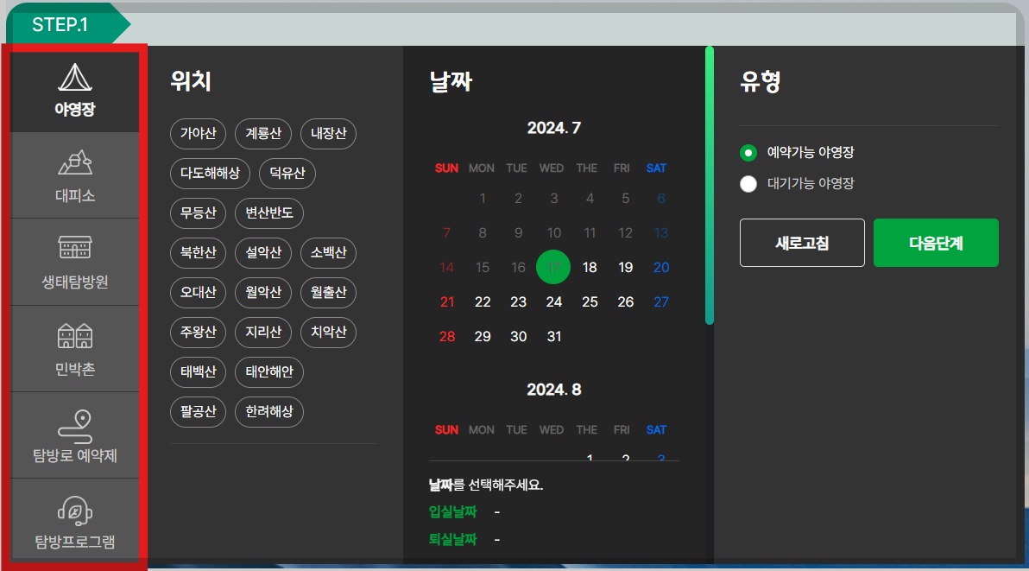Select the 가야산 location chip
The image size is (1029, 571).
click(198, 134)
